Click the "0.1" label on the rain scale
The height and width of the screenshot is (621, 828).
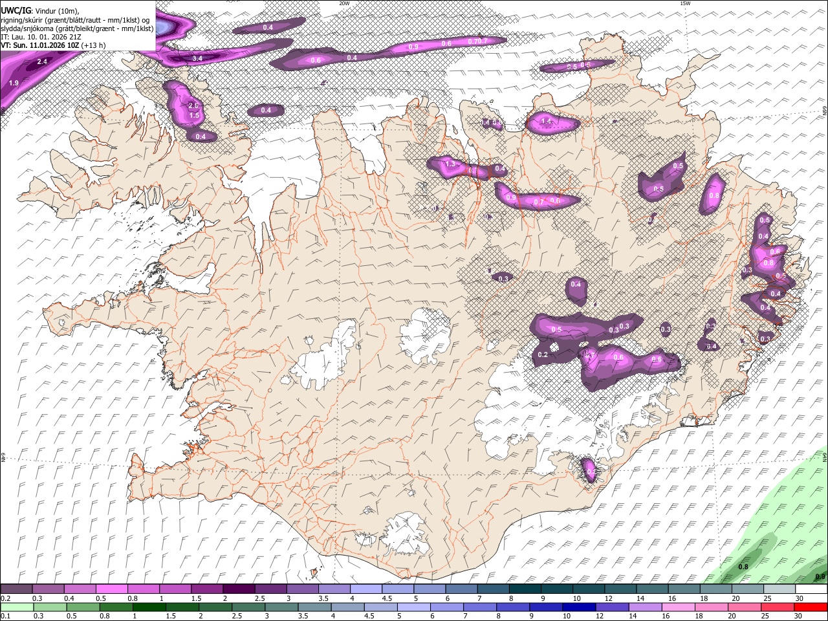point(5,616)
